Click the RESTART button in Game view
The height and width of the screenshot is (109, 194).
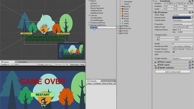pos(42,95)
